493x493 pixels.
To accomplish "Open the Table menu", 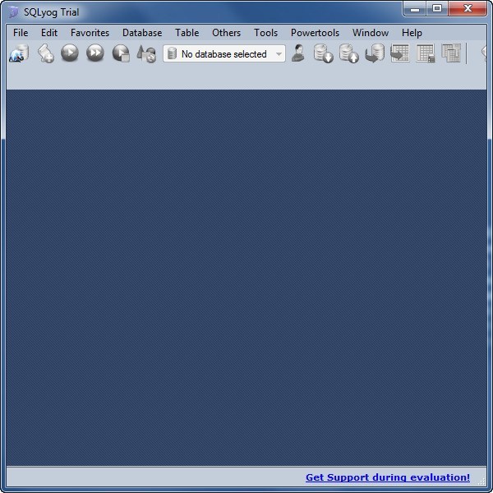I will [187, 33].
